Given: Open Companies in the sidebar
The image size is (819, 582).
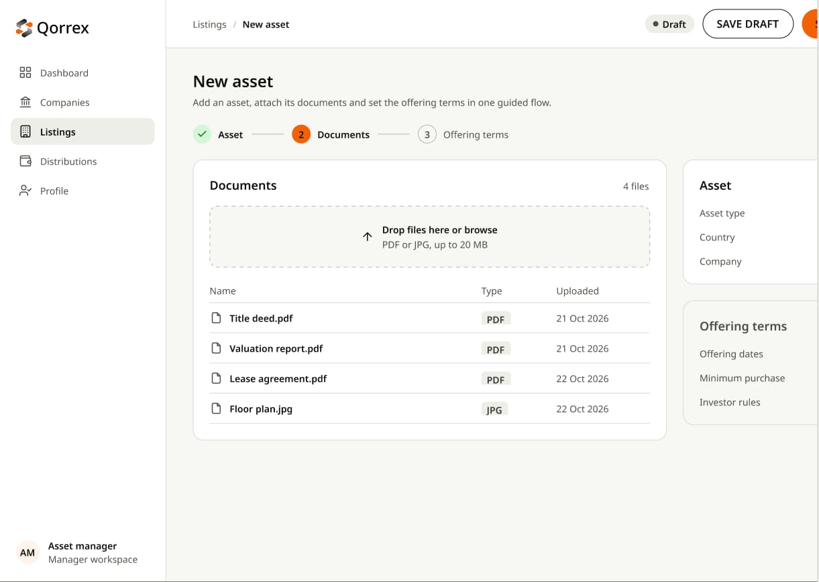Looking at the screenshot, I should click(83, 103).
